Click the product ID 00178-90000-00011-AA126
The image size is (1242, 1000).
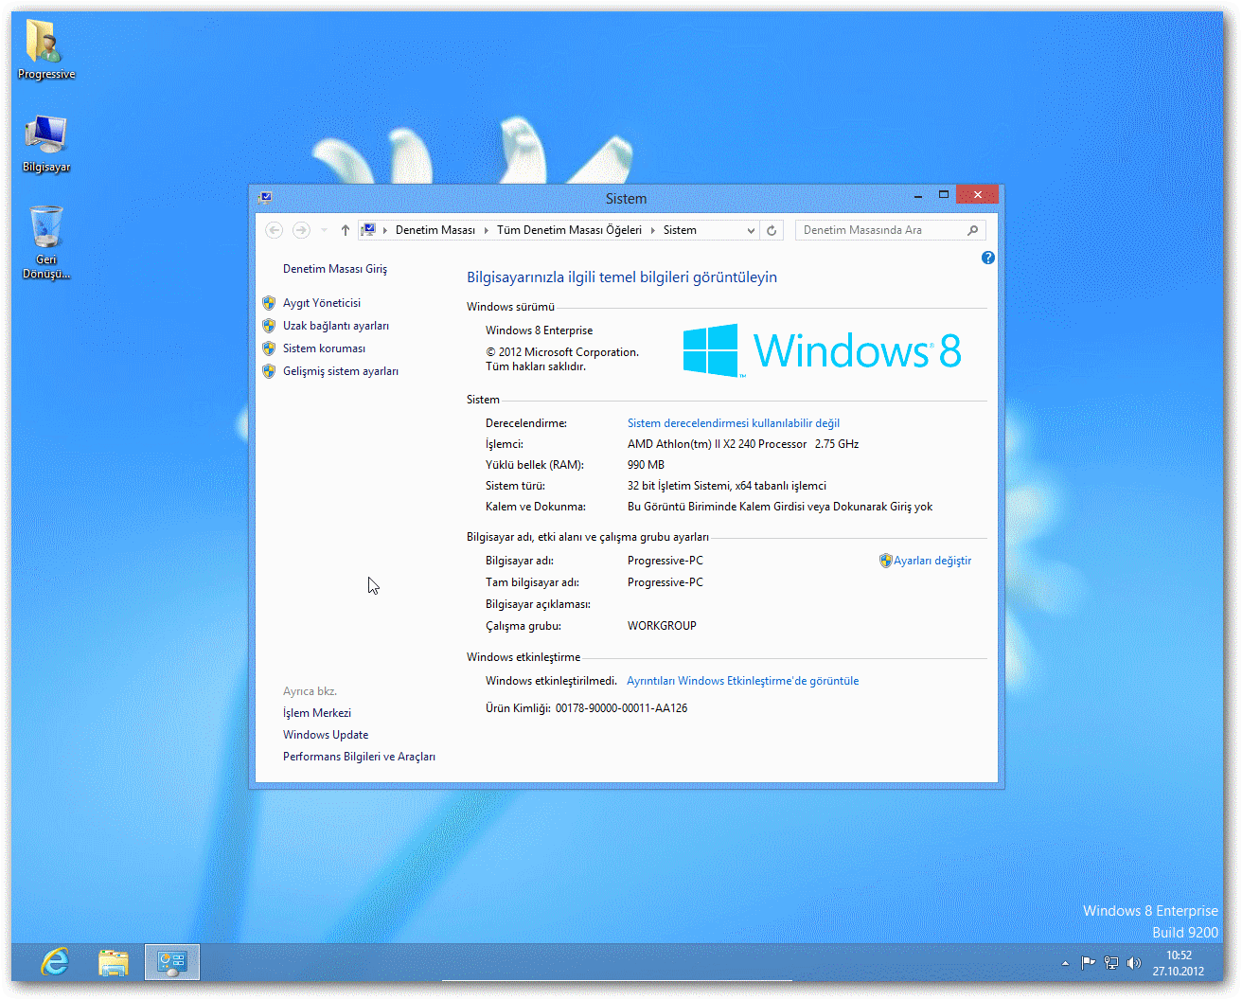click(622, 708)
